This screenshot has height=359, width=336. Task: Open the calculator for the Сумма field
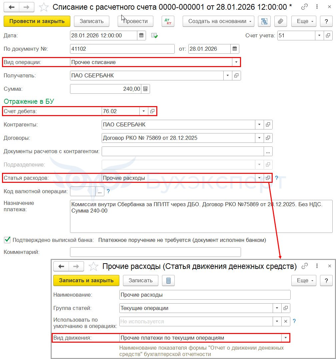[x=145, y=89]
